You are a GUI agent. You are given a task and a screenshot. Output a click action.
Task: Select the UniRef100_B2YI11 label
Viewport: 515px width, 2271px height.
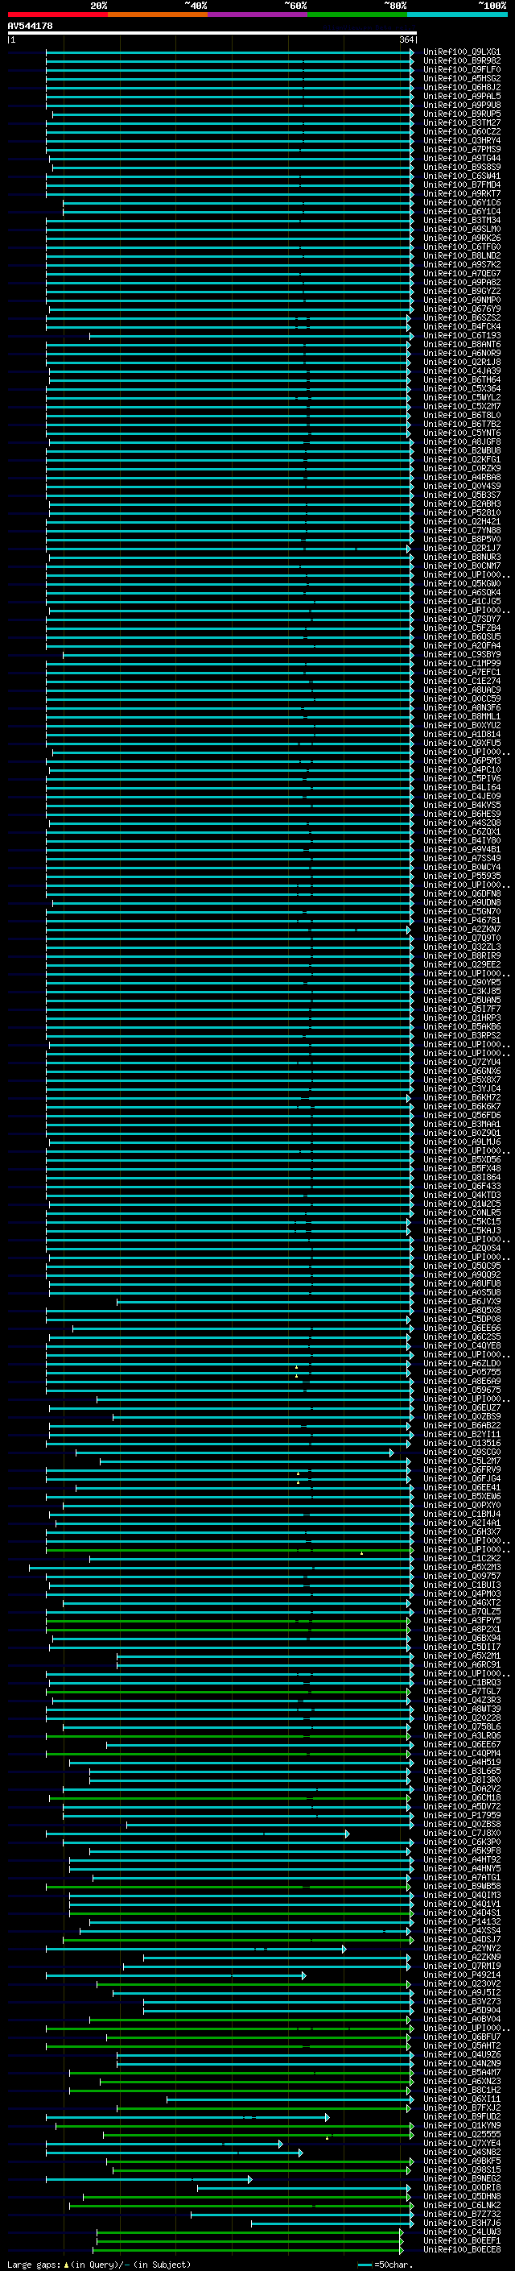click(x=461, y=1434)
